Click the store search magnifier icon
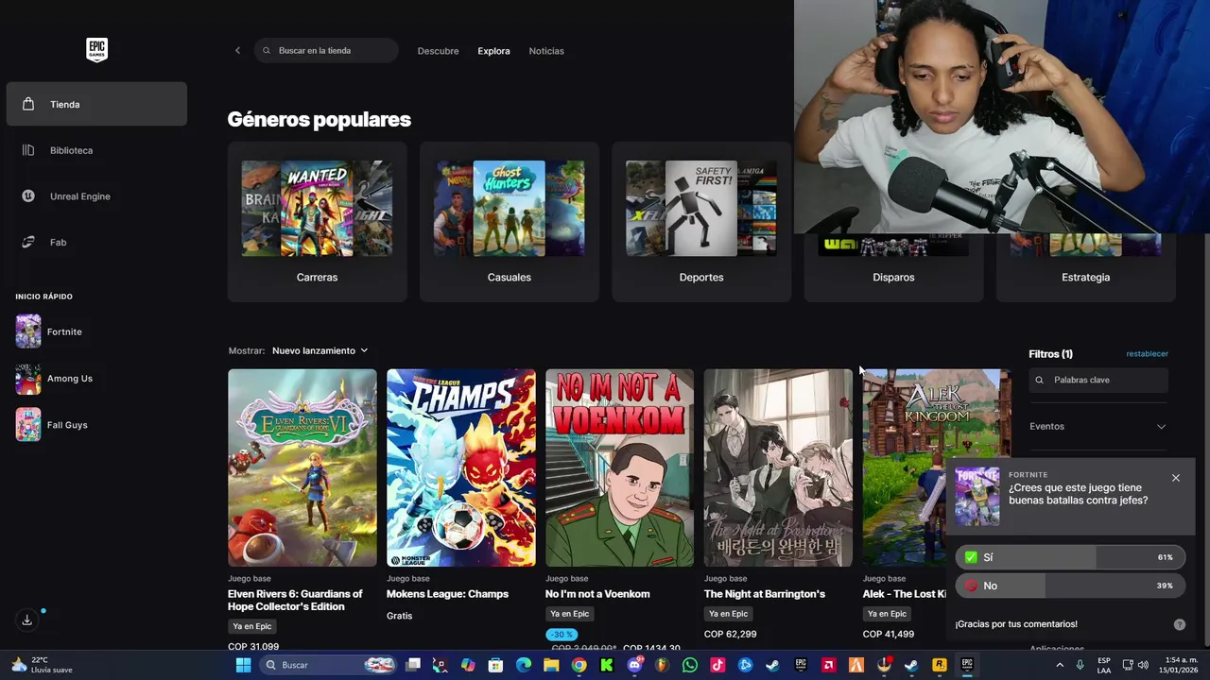The width and height of the screenshot is (1210, 680). [267, 51]
